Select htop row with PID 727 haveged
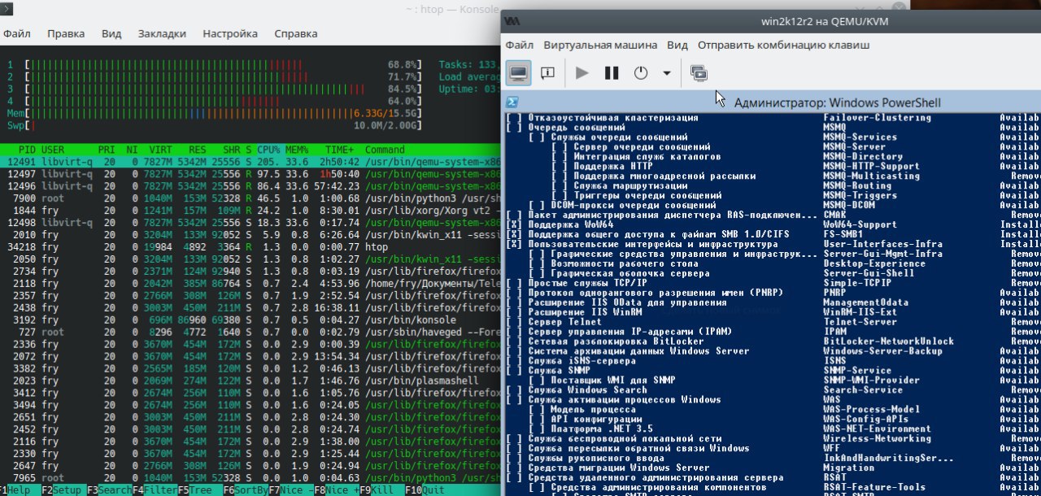1041x496 pixels. pos(250,333)
